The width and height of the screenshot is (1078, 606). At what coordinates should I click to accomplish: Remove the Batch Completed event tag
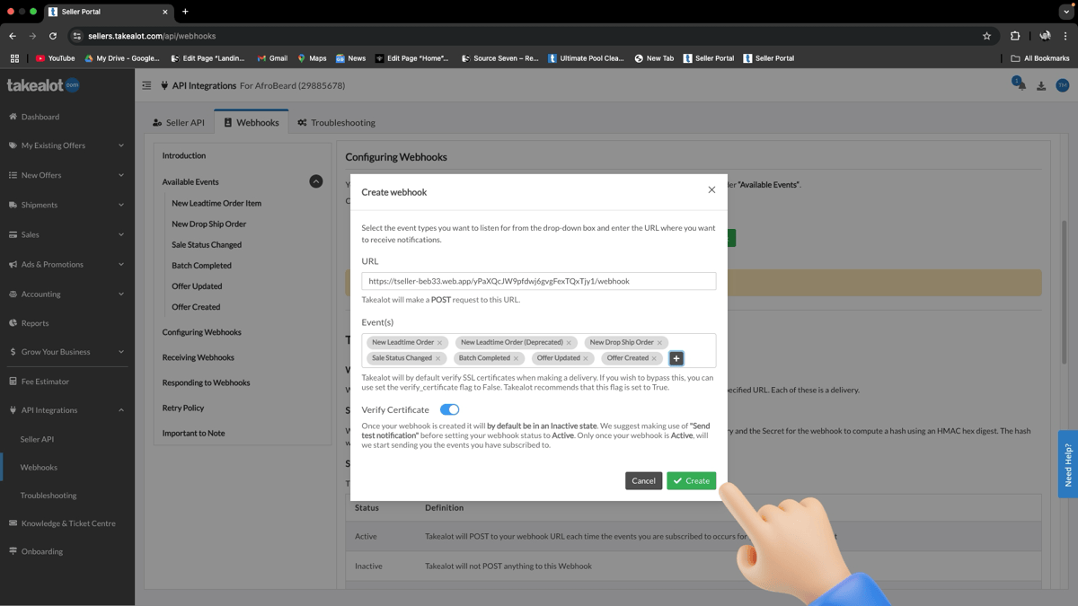pos(516,358)
